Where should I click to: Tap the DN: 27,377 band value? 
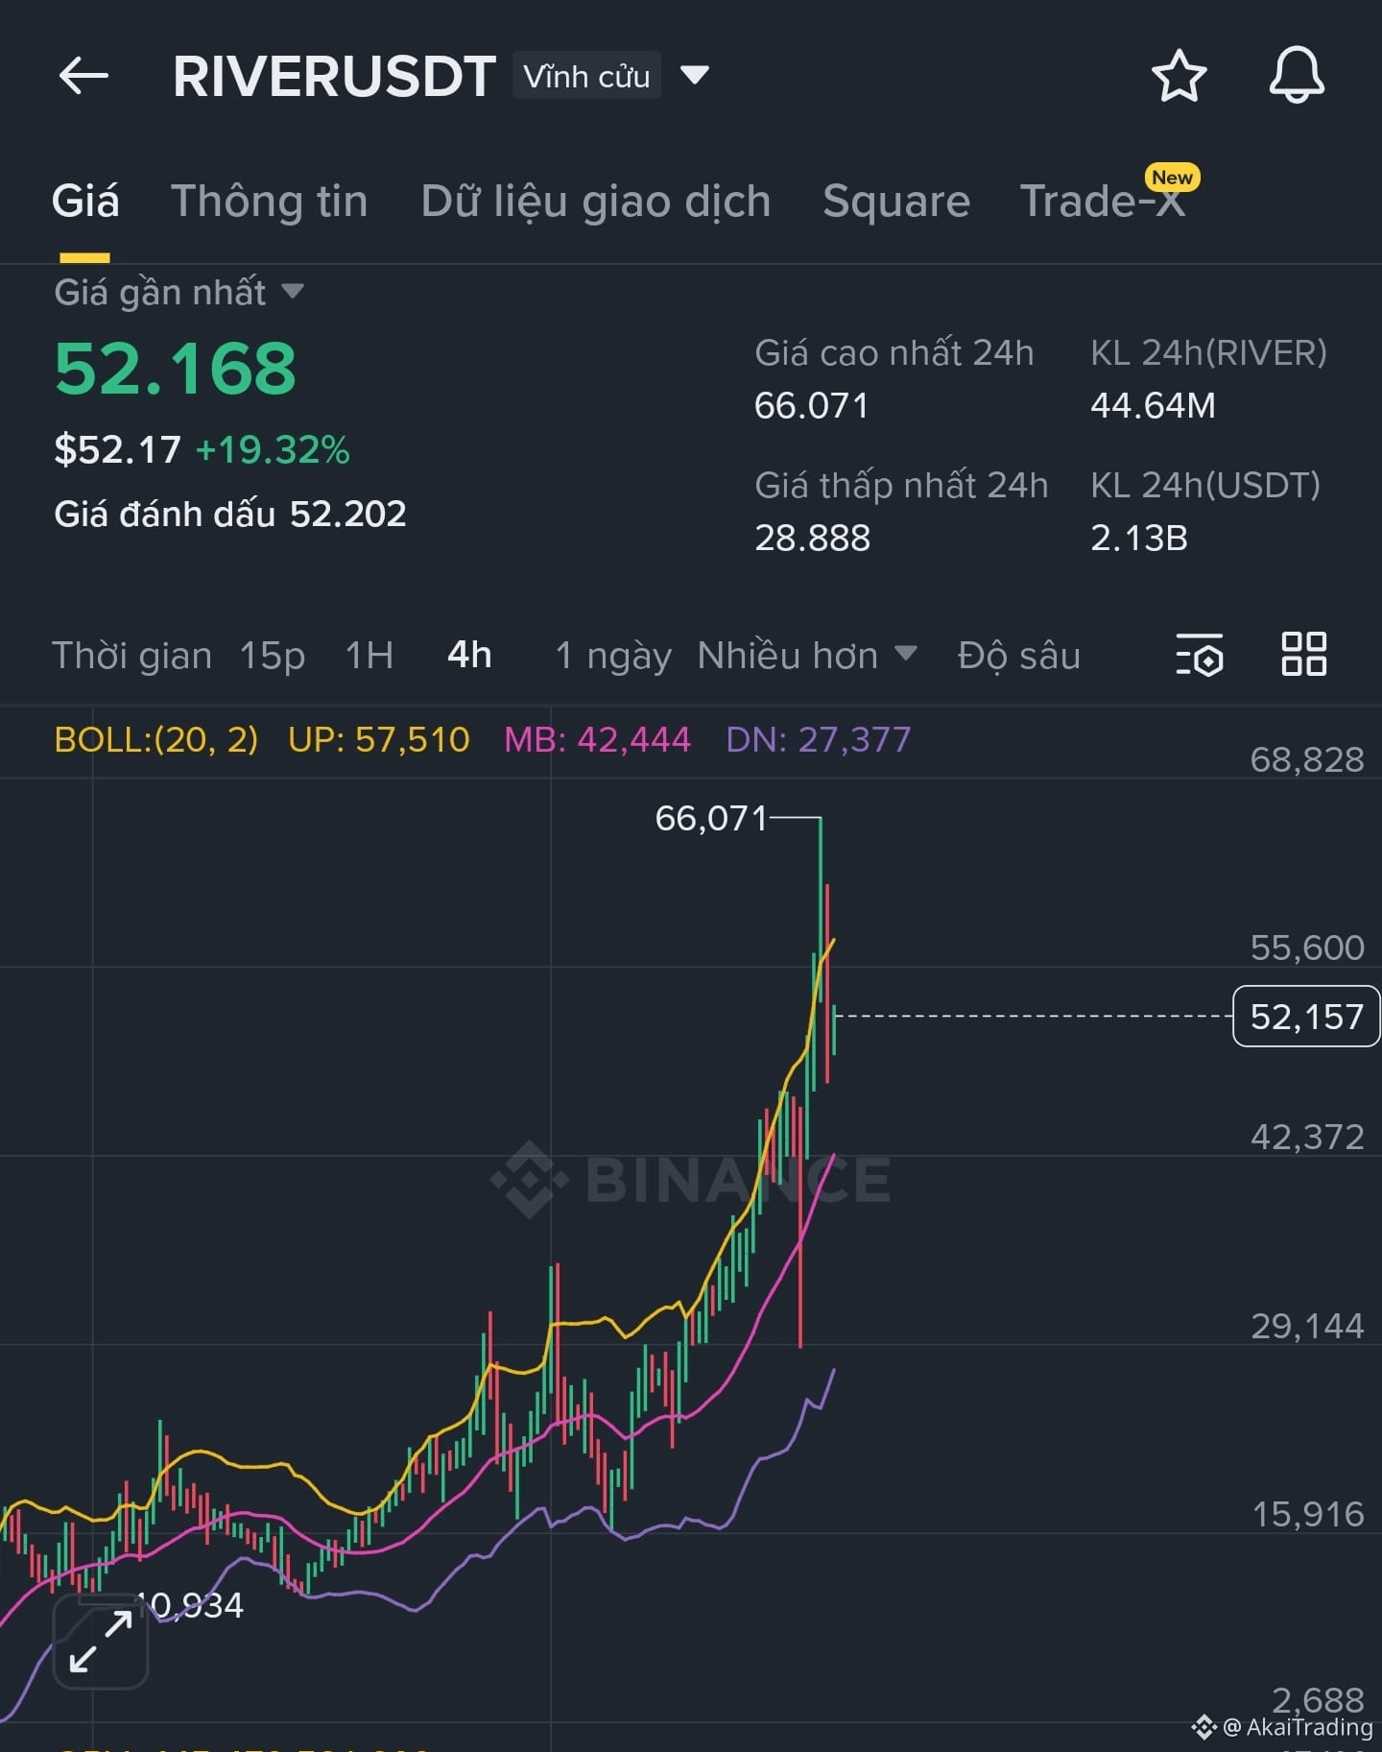819,739
